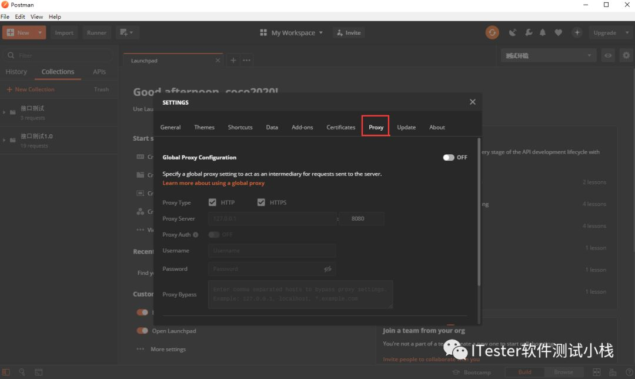Toggle the switch above Open Launchpad
635x379 pixels.
pos(142,312)
